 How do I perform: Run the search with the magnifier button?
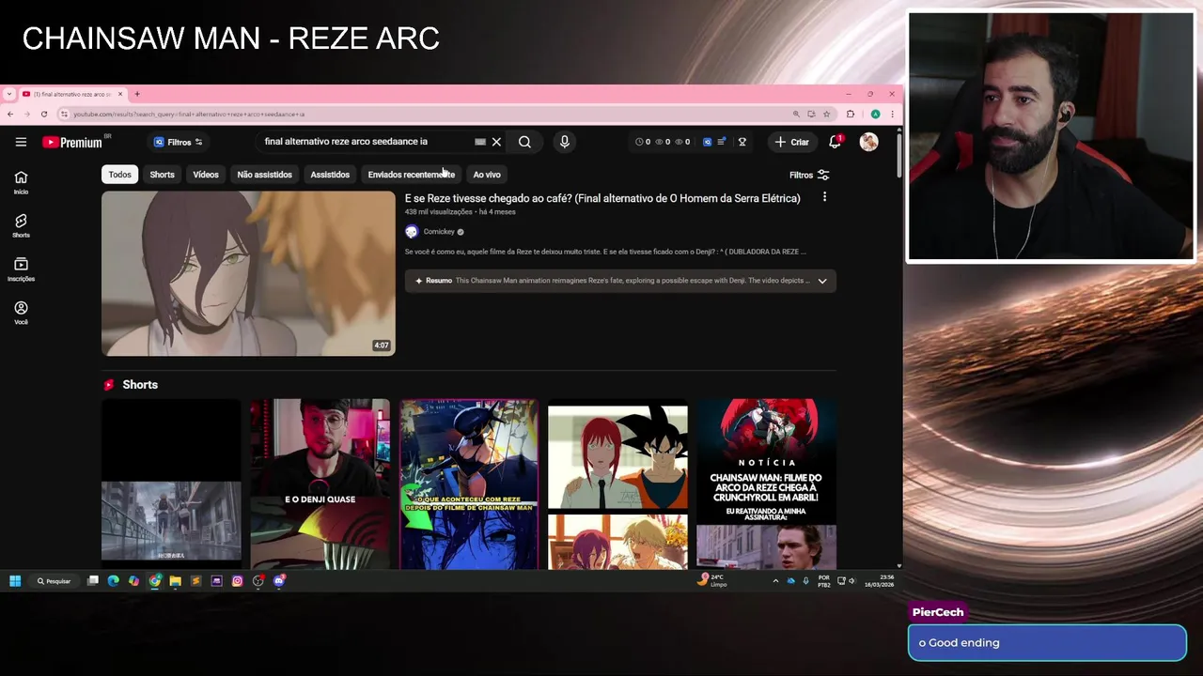[524, 142]
